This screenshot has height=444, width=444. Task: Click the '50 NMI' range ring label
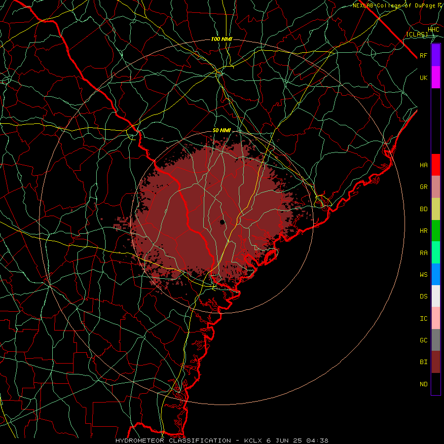click(222, 130)
